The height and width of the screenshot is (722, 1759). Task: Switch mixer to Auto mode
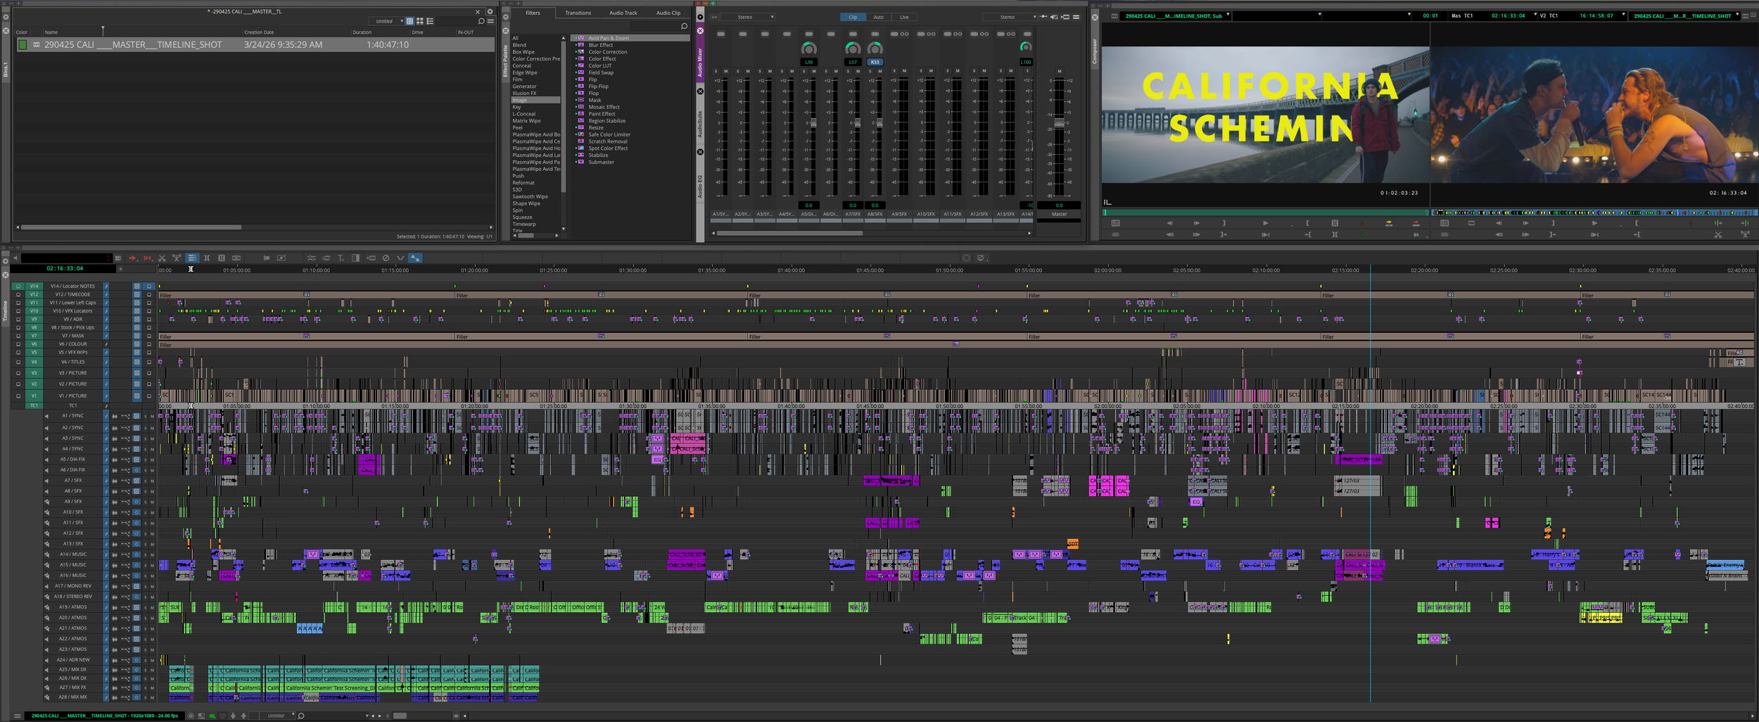pyautogui.click(x=879, y=17)
